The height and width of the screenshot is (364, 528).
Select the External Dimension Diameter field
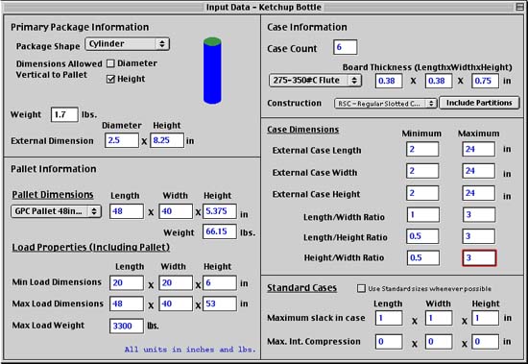pyautogui.click(x=122, y=140)
